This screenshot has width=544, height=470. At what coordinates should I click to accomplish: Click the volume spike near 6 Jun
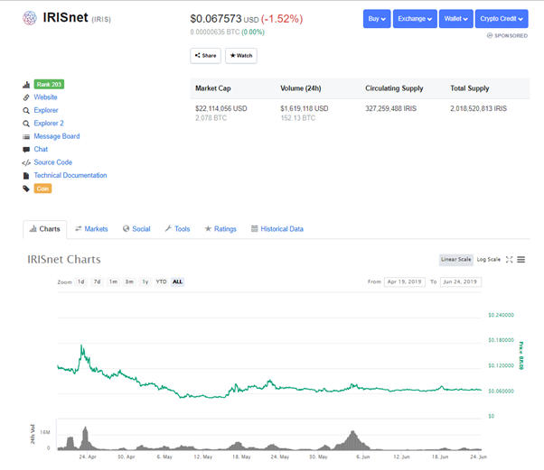tap(352, 440)
